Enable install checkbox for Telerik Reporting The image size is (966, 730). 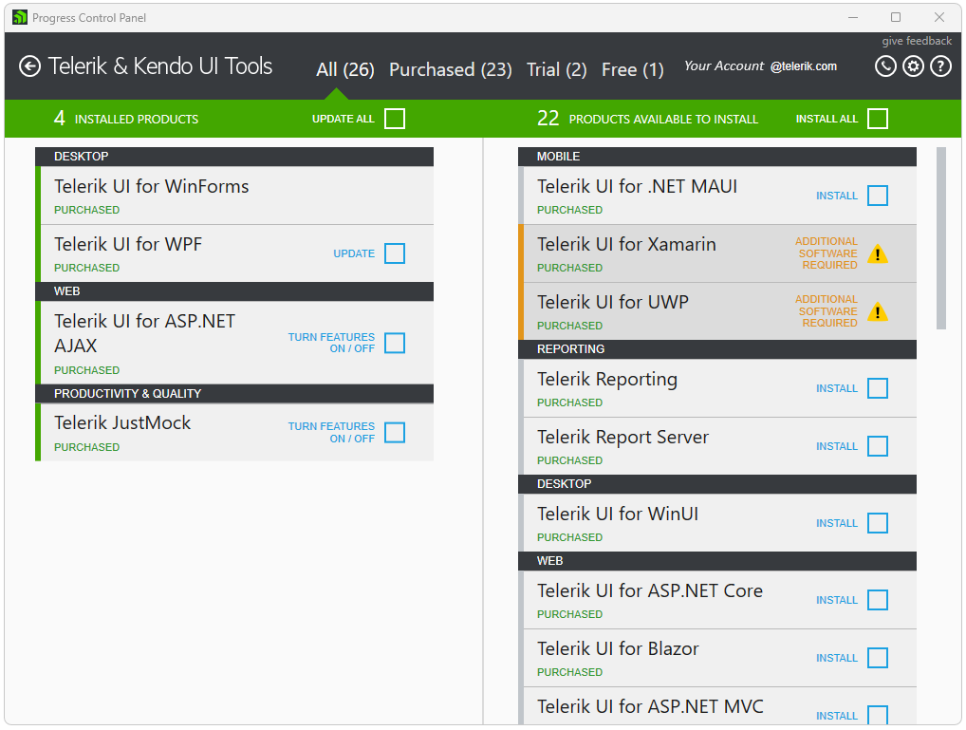pos(878,388)
